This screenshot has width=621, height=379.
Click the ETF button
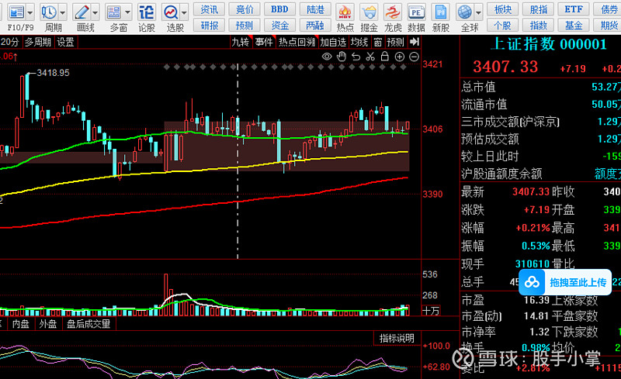[x=574, y=9]
